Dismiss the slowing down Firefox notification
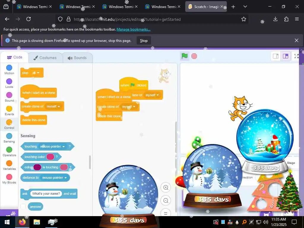304x228 pixels. (x=297, y=40)
